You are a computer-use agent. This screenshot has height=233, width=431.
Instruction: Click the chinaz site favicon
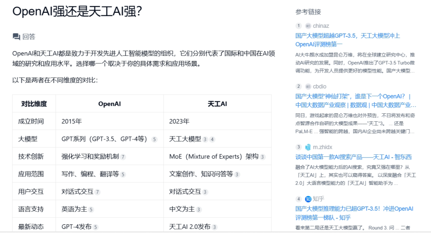coord(308,26)
